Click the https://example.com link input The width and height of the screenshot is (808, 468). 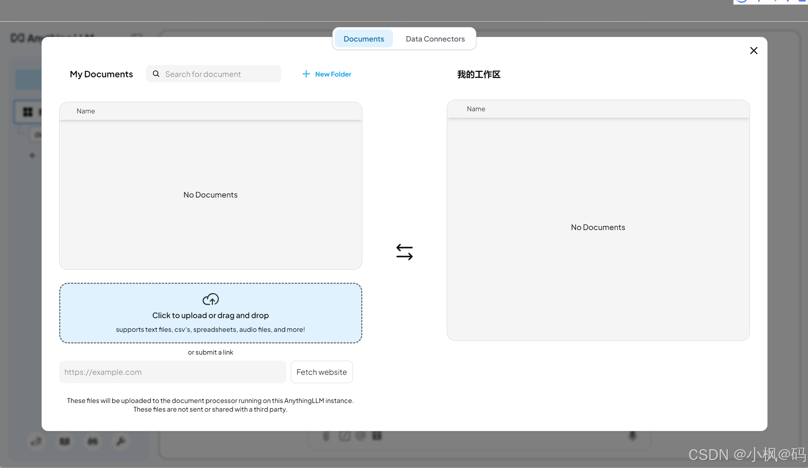click(x=172, y=372)
